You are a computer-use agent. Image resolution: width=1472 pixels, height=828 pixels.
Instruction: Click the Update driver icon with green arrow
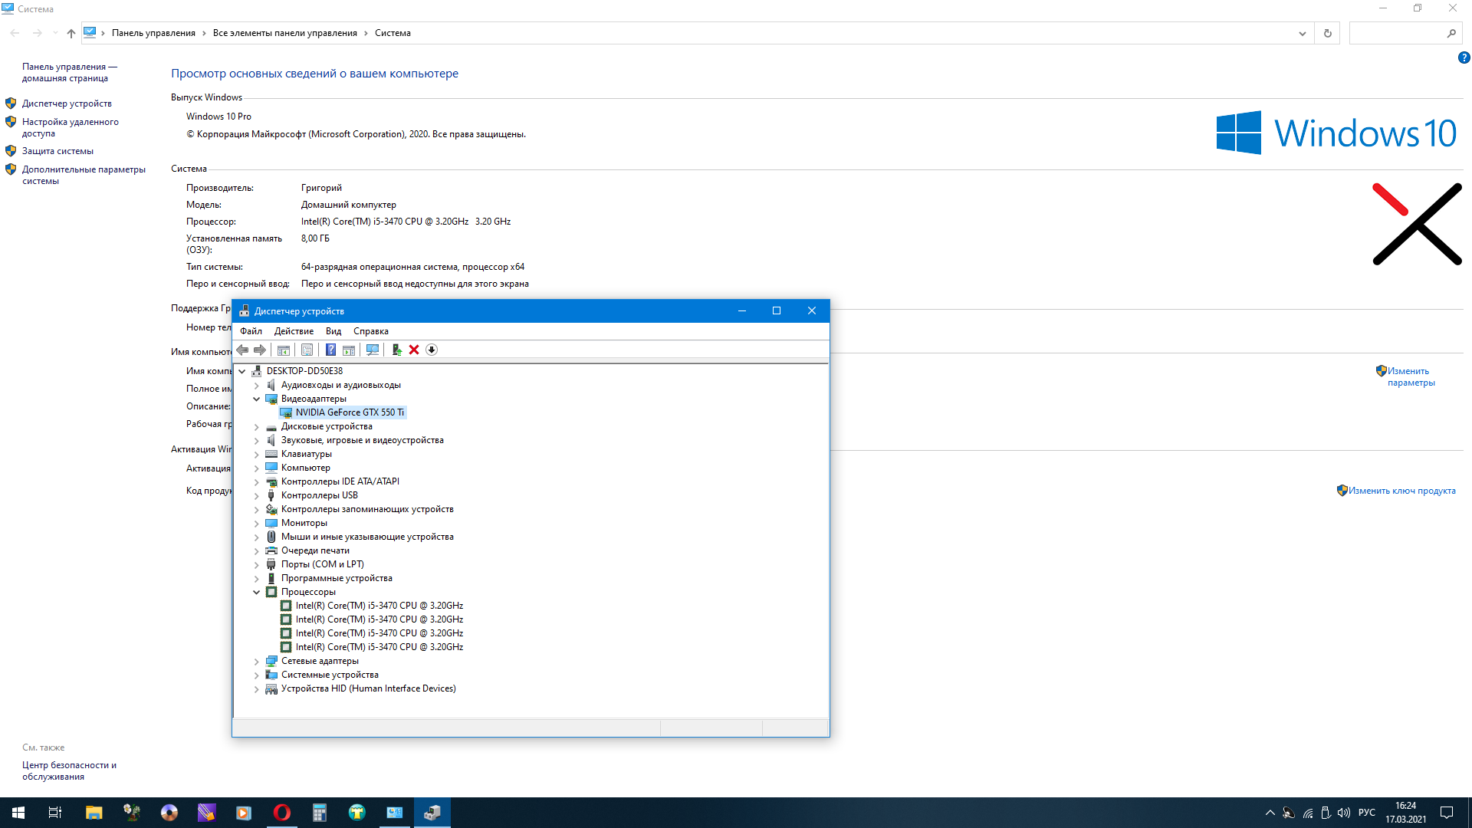(x=396, y=350)
